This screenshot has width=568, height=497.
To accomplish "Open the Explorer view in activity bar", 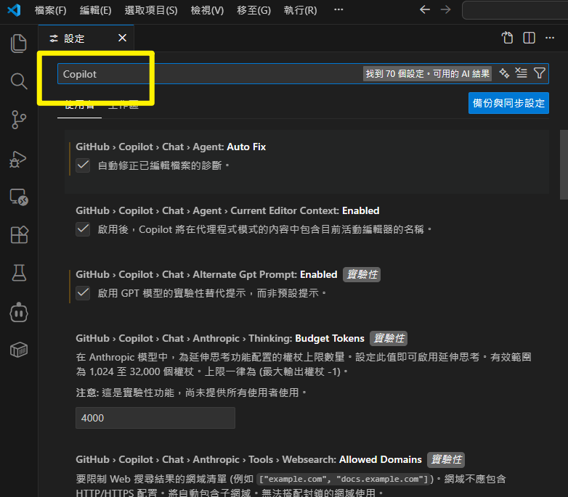I will click(18, 44).
